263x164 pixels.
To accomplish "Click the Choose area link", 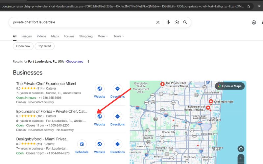I will pos(75,62).
